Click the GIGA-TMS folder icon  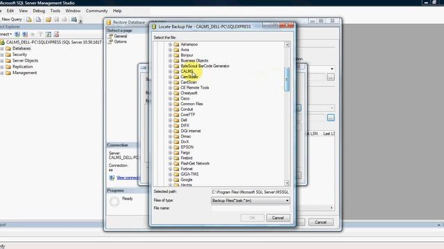[176, 174]
